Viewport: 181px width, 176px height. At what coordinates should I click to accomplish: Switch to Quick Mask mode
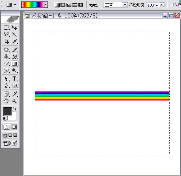tap(14, 127)
